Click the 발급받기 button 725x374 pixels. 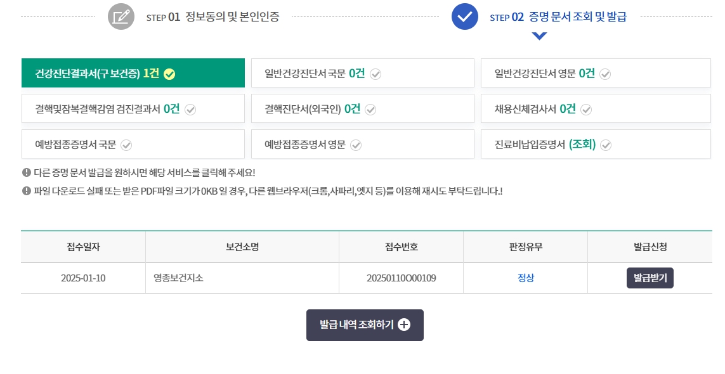[650, 278]
